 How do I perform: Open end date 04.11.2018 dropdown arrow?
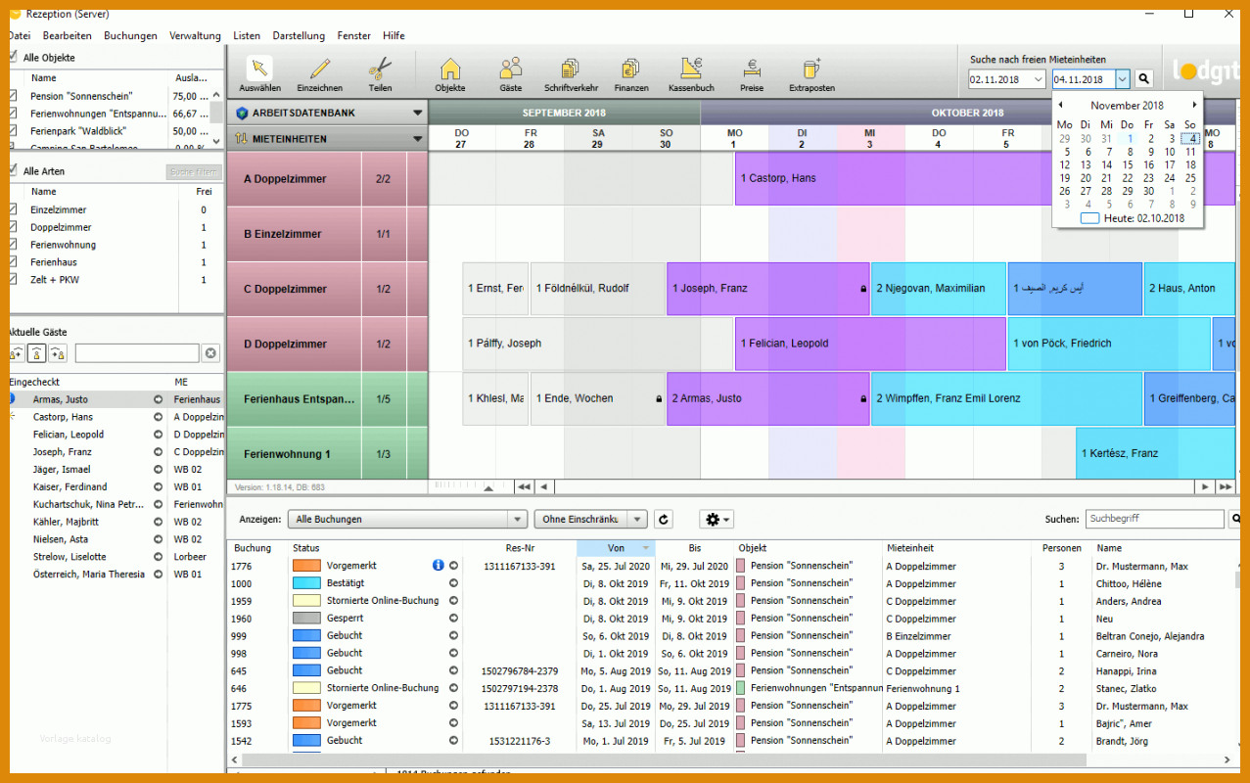[x=1123, y=79]
